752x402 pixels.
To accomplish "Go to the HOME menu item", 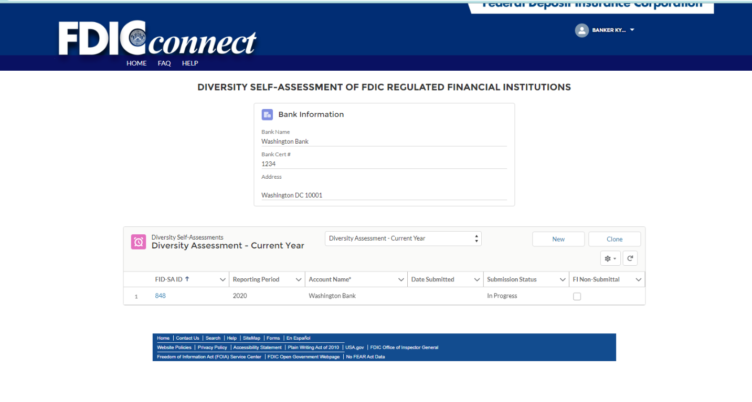I will click(136, 63).
